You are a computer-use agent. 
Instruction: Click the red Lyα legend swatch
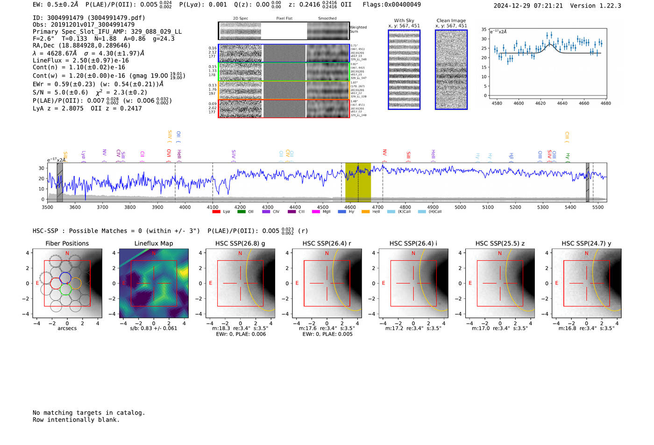pos(216,212)
